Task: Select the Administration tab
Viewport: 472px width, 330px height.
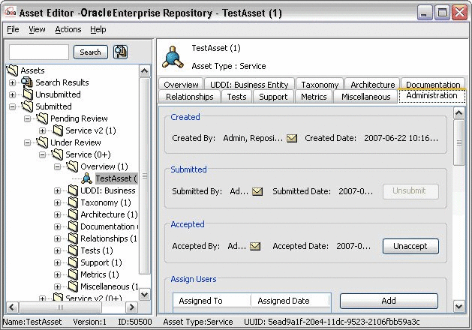Action: [431, 95]
